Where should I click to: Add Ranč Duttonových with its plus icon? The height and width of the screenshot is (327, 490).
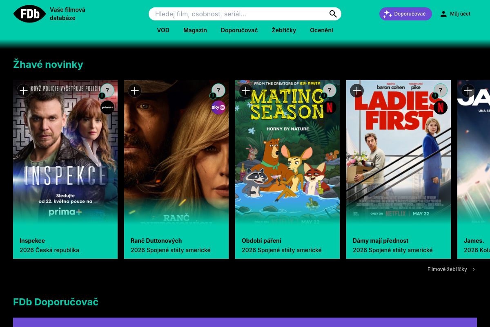pos(135,91)
